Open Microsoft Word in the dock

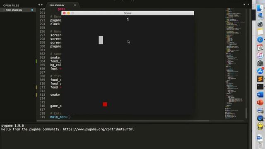pyautogui.click(x=260, y=95)
